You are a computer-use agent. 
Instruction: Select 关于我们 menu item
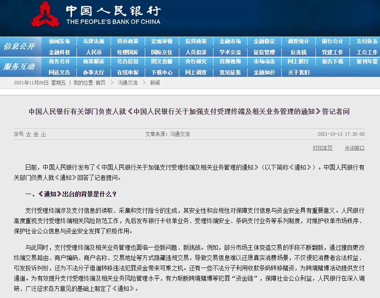[x=299, y=72]
